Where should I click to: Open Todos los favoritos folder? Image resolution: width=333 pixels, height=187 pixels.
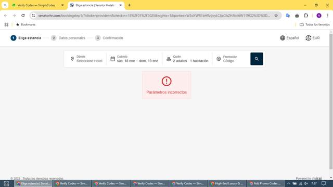point(314,24)
